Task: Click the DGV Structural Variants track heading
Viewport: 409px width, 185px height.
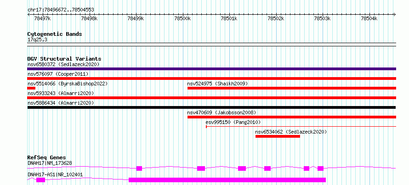Action: coord(64,59)
